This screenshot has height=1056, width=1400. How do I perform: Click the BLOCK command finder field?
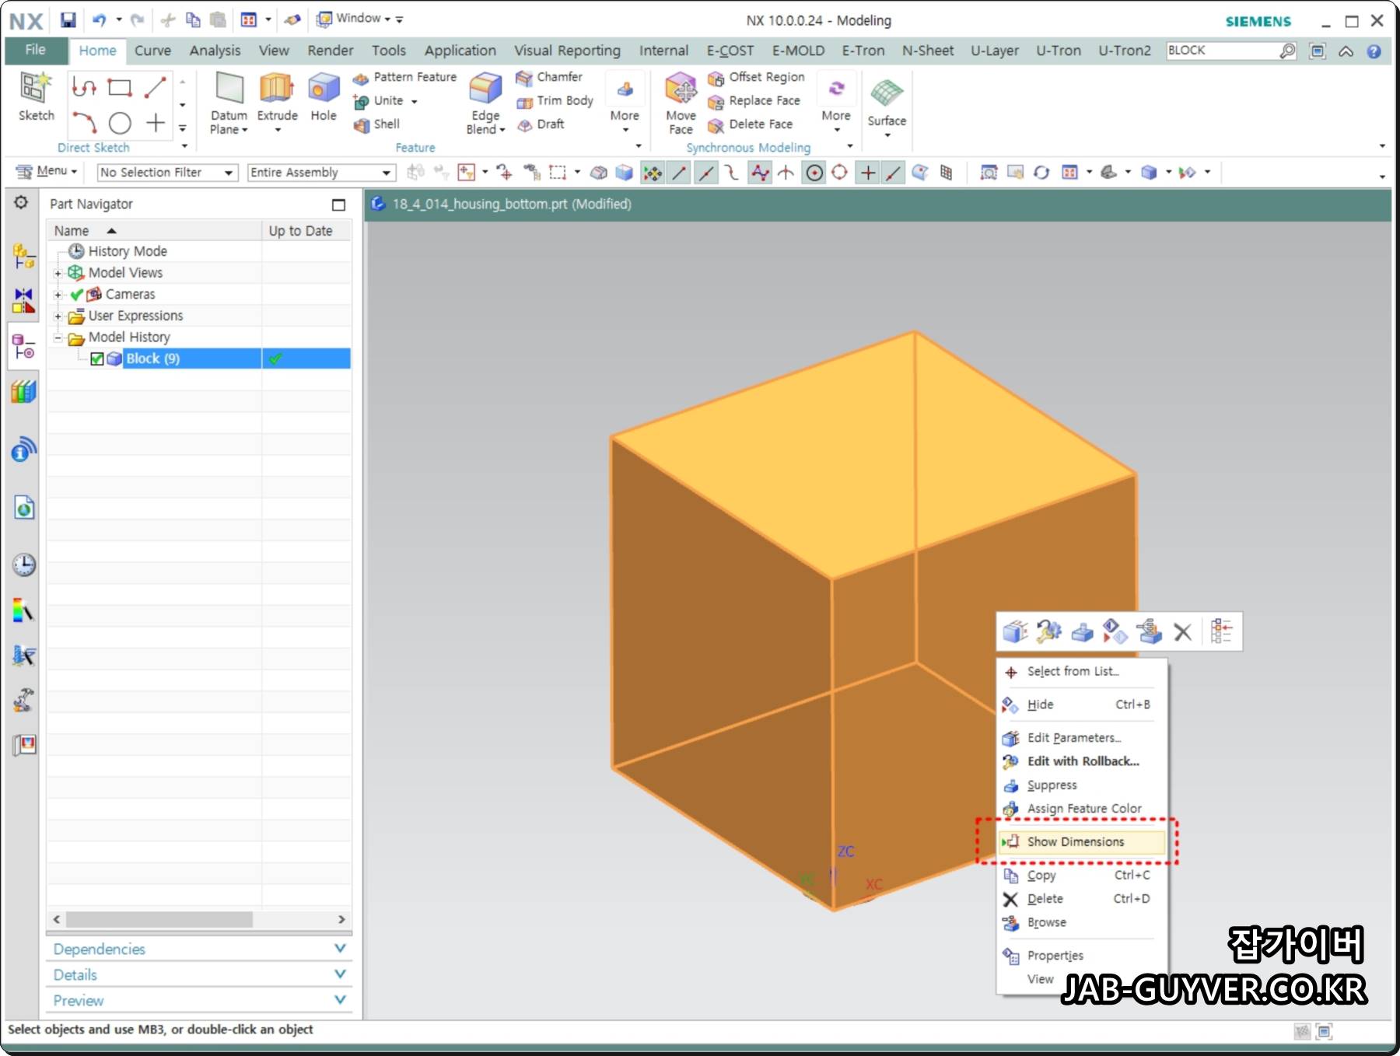[x=1223, y=51]
